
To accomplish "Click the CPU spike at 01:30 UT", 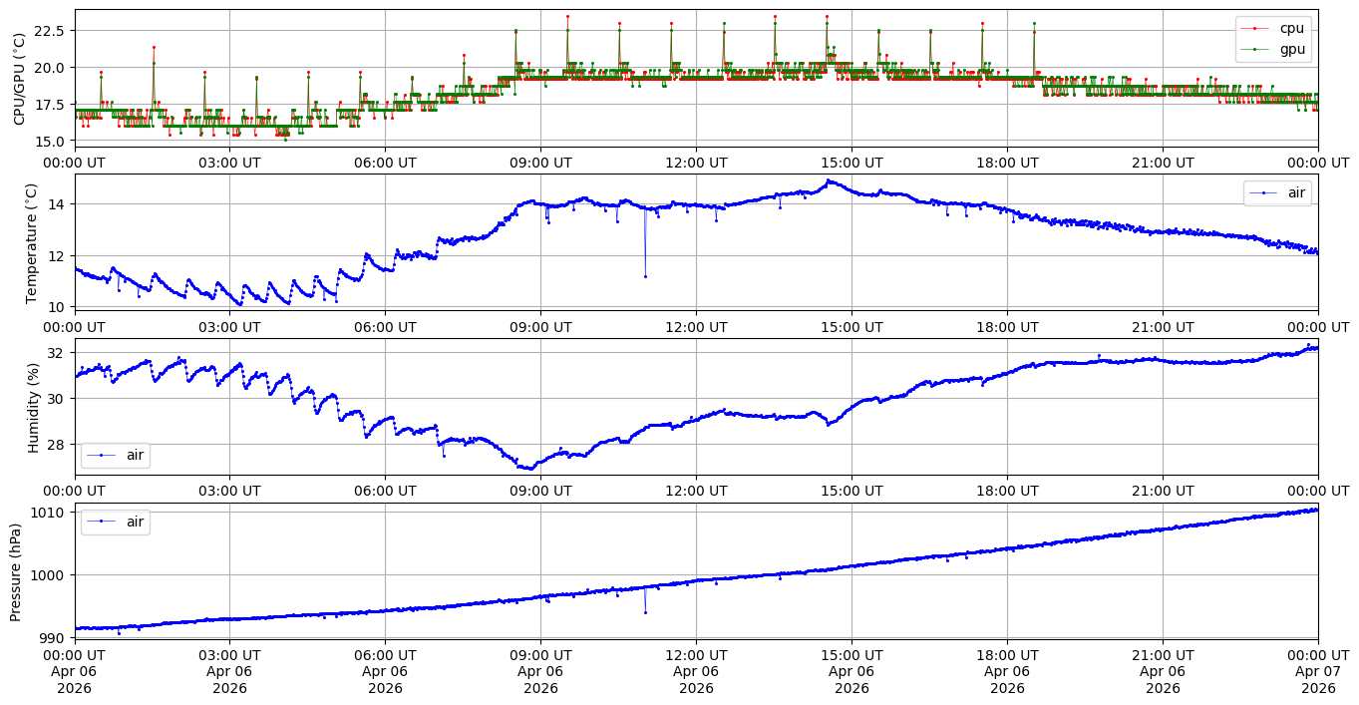I will click(x=154, y=47).
